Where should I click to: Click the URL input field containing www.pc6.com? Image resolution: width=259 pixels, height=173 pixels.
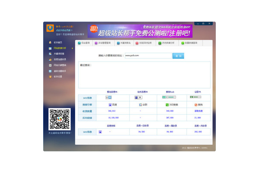[x=147, y=56]
